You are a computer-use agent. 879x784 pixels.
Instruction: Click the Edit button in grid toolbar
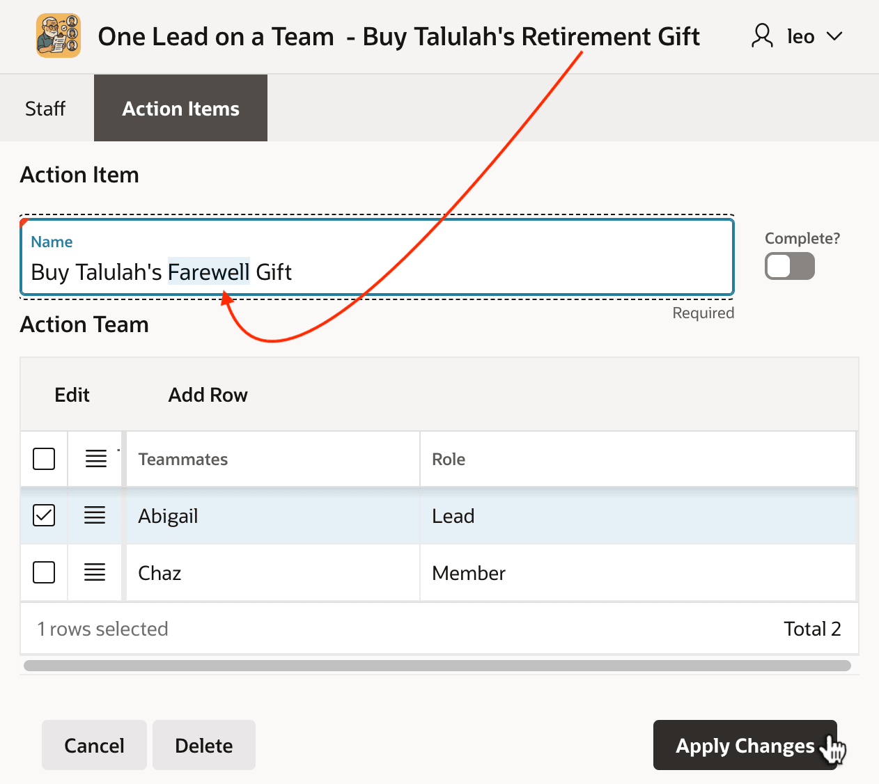72,395
